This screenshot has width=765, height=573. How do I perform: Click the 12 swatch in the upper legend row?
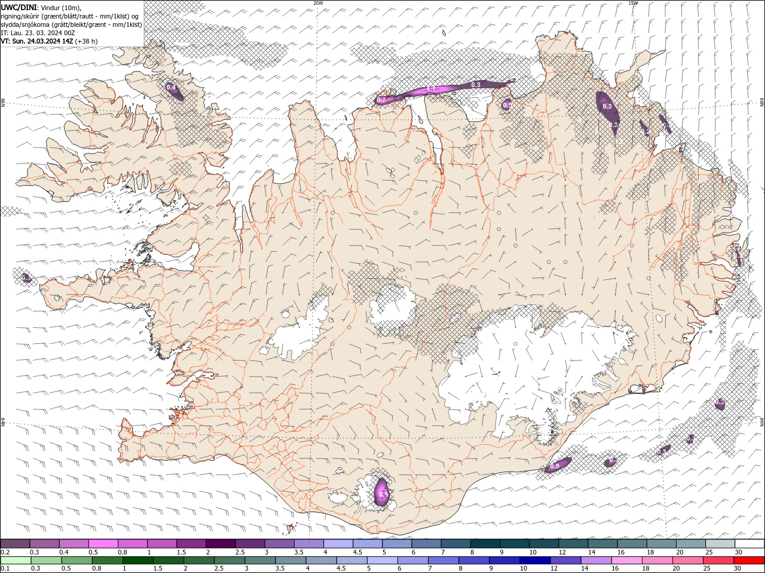point(572,543)
